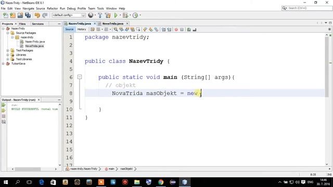Image resolution: width=333 pixels, height=187 pixels.
Task: Click the Previous Bookmark icon
Action: point(145,30)
